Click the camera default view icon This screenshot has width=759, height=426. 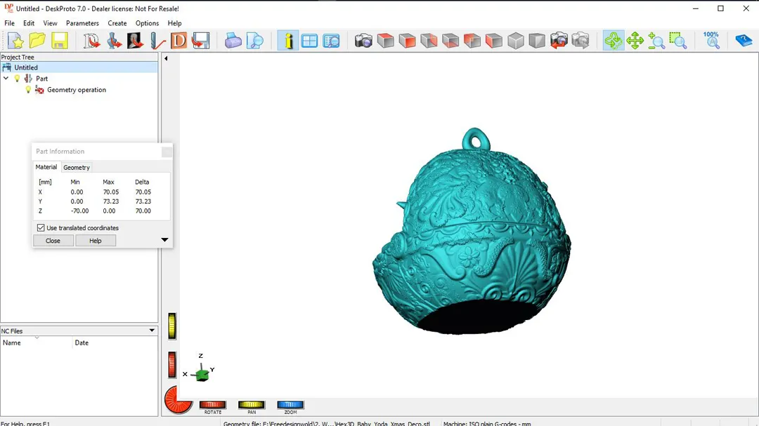point(363,41)
